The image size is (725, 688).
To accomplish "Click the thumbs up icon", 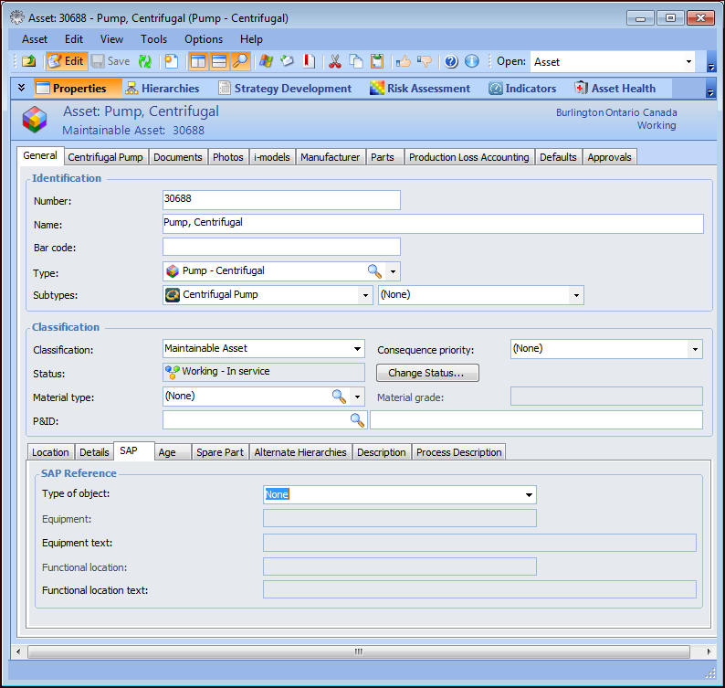I will point(403,61).
